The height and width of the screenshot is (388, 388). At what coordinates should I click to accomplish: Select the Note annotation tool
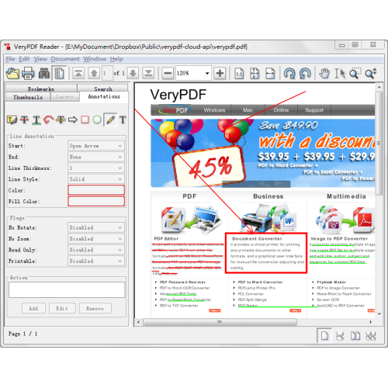coord(12,120)
